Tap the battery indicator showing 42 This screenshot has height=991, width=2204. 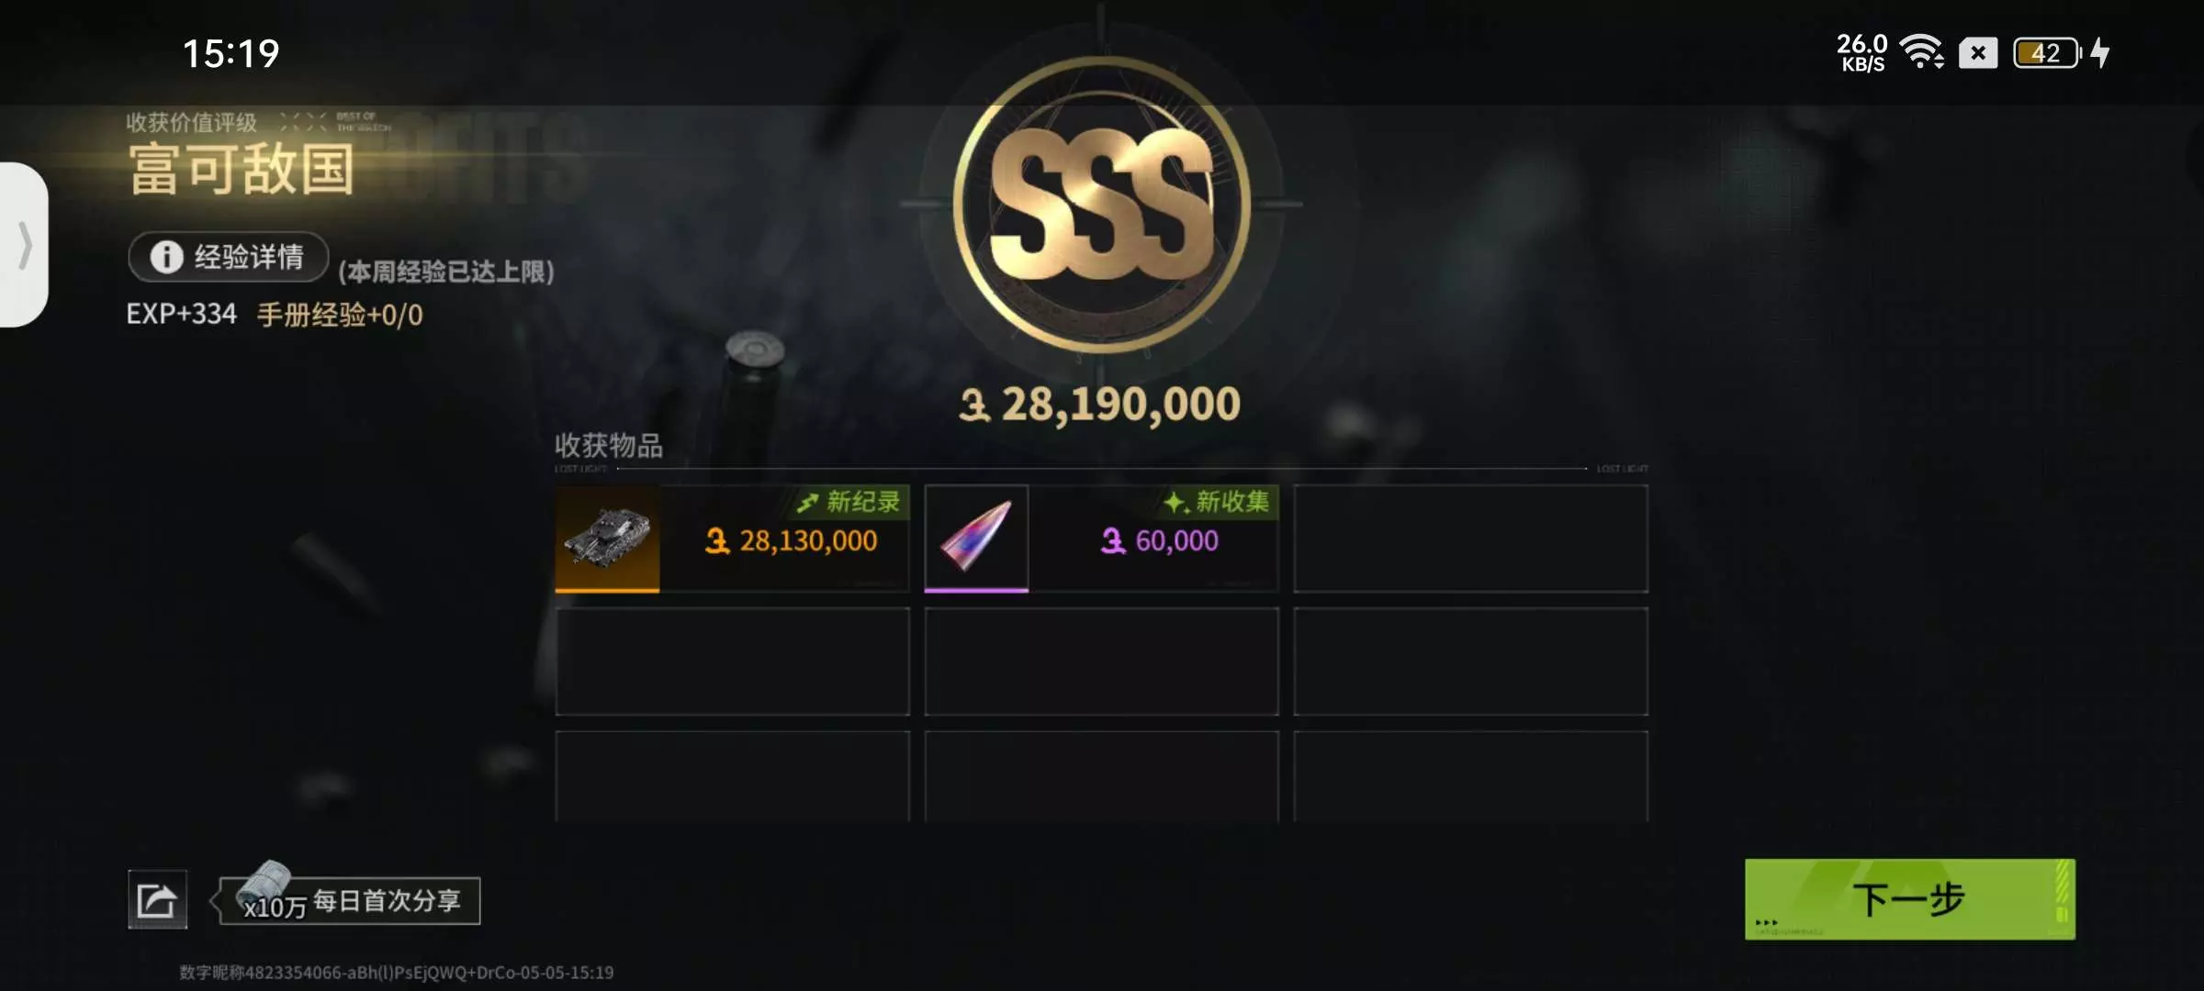click(2047, 52)
